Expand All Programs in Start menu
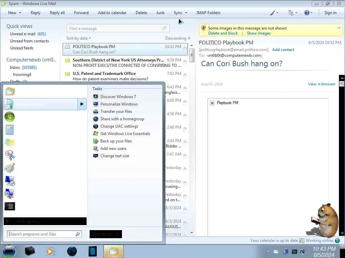 pos(45,221)
